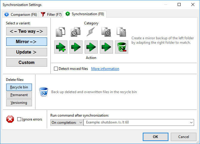200x144 pixels.
Task: Click the 'Action' label text
Action: [91, 58]
